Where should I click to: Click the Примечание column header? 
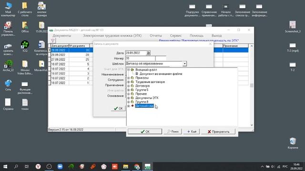(235, 46)
